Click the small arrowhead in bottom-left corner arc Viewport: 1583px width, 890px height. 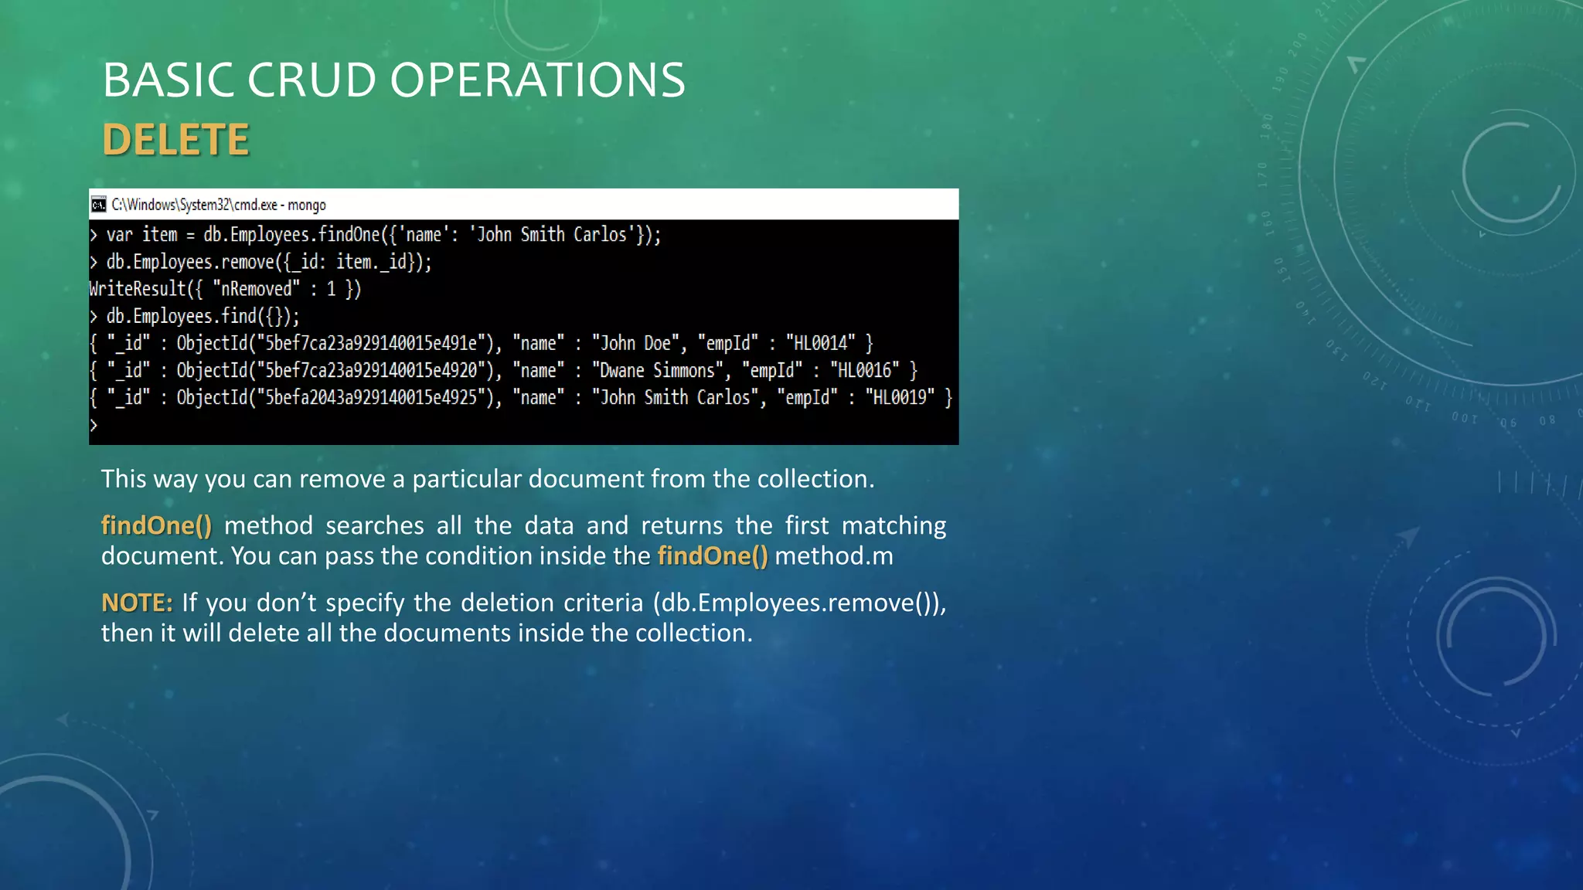click(152, 814)
